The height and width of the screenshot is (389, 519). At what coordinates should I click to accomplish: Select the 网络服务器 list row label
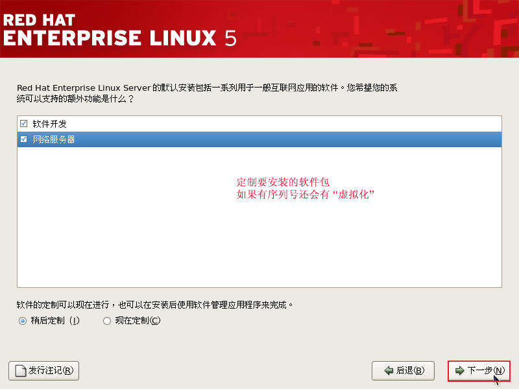click(x=54, y=139)
